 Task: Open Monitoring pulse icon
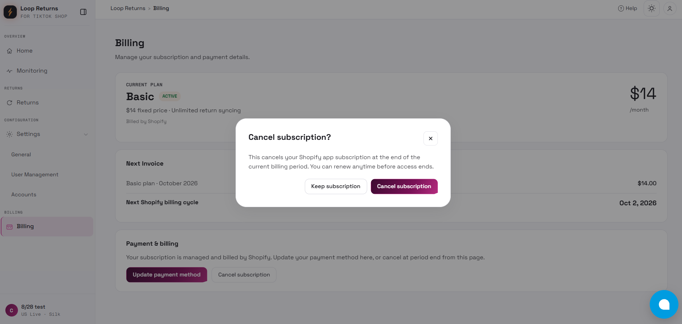point(10,71)
